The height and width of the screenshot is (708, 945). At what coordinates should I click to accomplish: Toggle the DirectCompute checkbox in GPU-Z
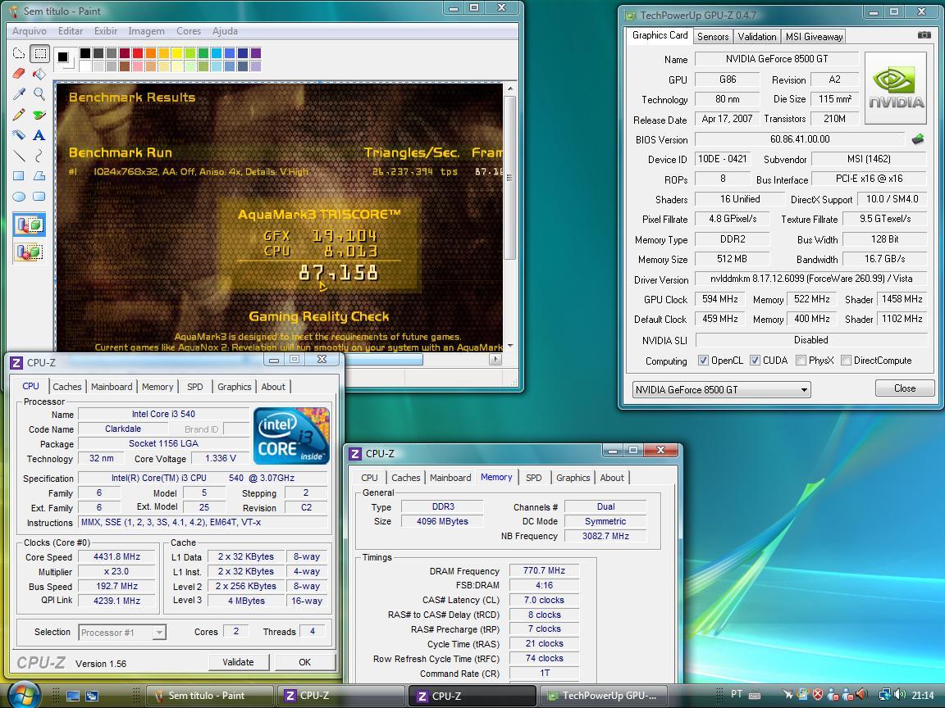[846, 360]
